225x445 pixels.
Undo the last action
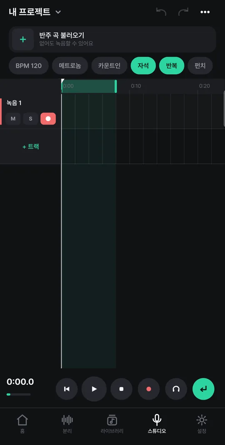(161, 12)
